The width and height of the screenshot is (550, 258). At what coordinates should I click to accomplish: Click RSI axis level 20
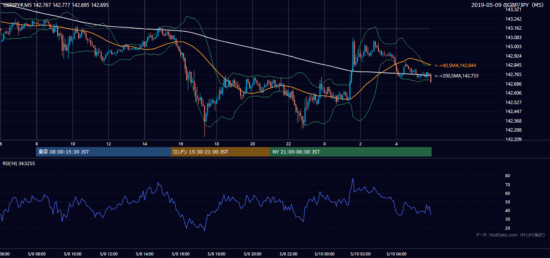click(507, 228)
